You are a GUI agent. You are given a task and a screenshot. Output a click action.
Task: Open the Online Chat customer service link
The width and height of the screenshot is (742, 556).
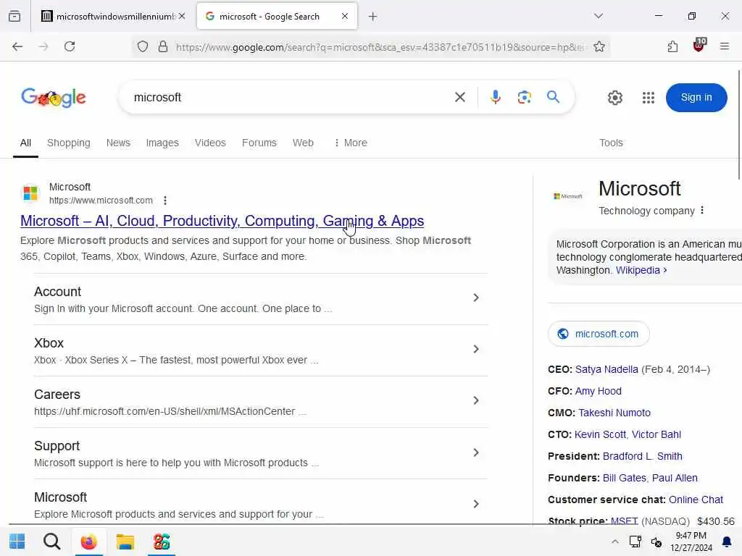(x=696, y=500)
